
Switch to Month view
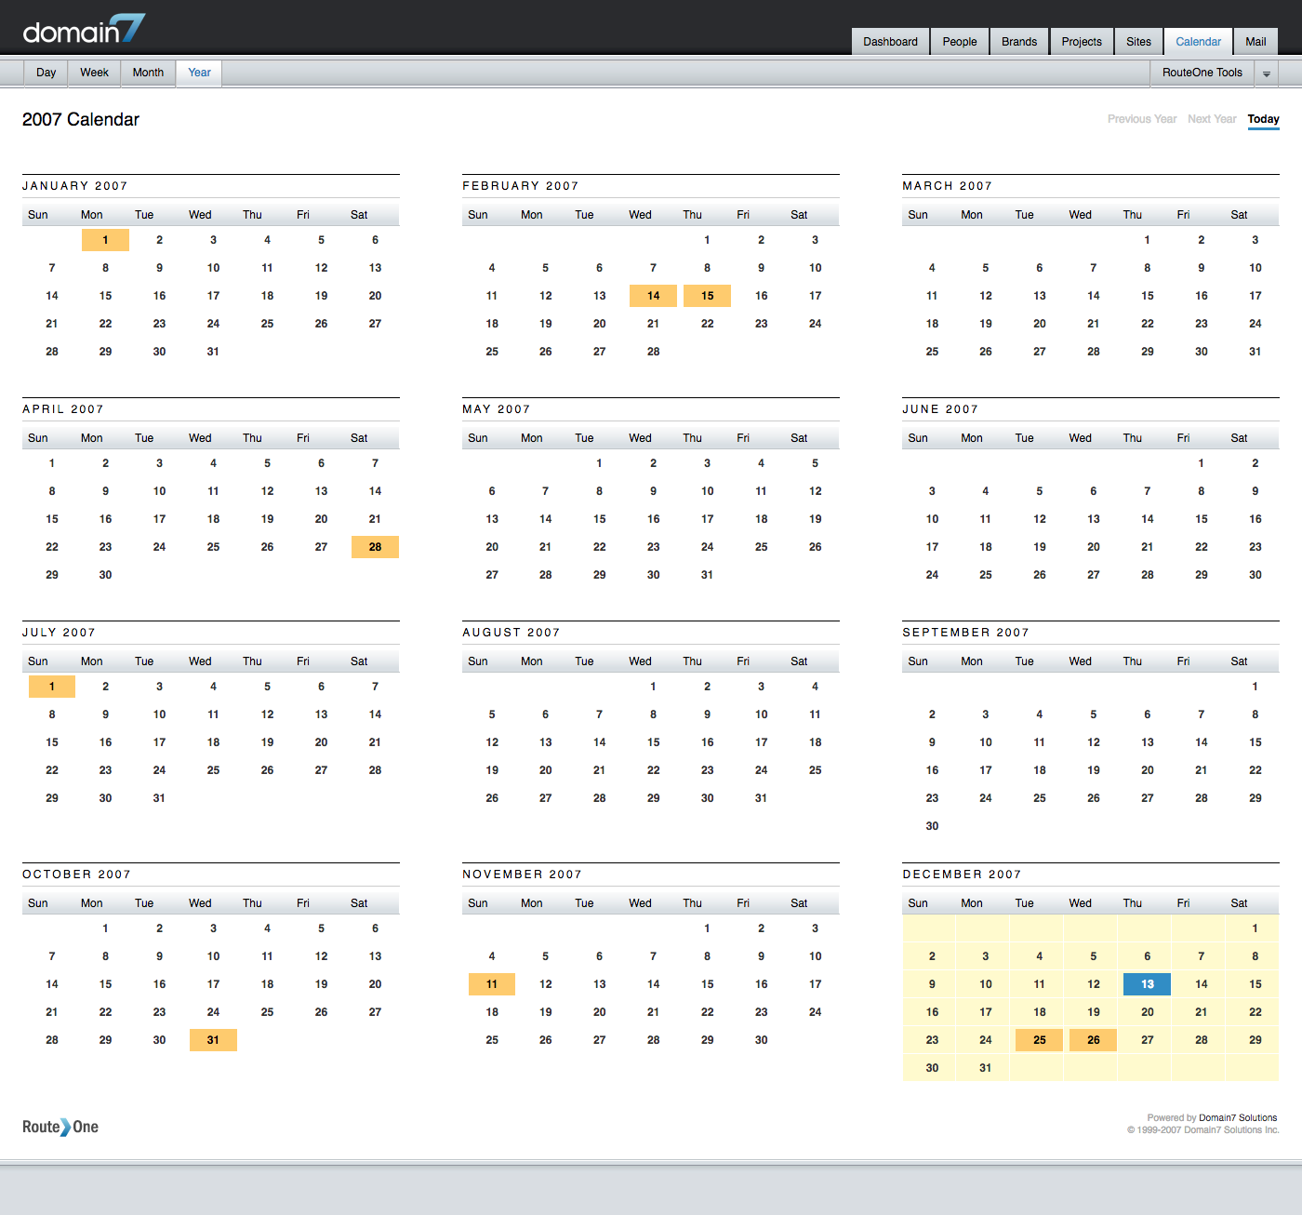coord(148,73)
